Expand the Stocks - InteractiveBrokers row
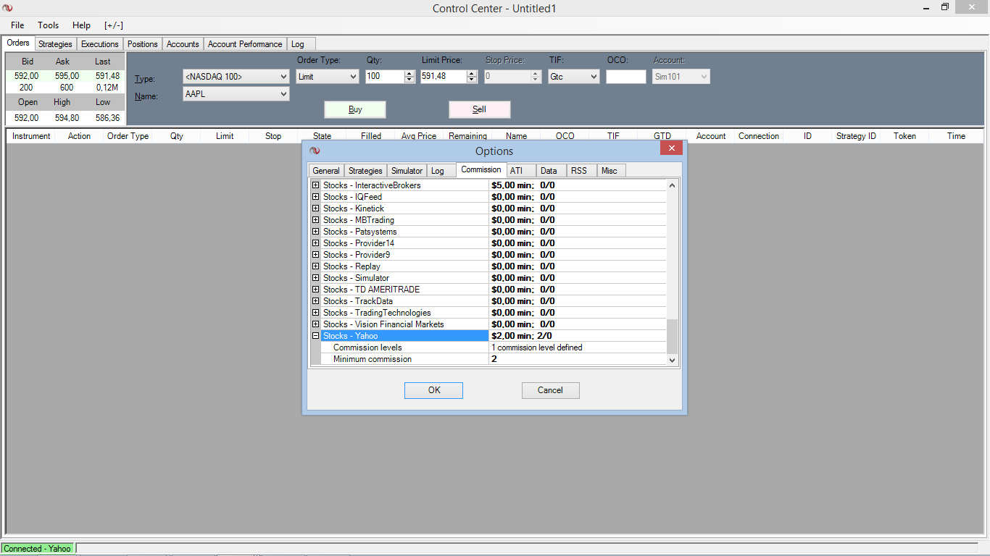This screenshot has height=556, width=990. pyautogui.click(x=315, y=185)
